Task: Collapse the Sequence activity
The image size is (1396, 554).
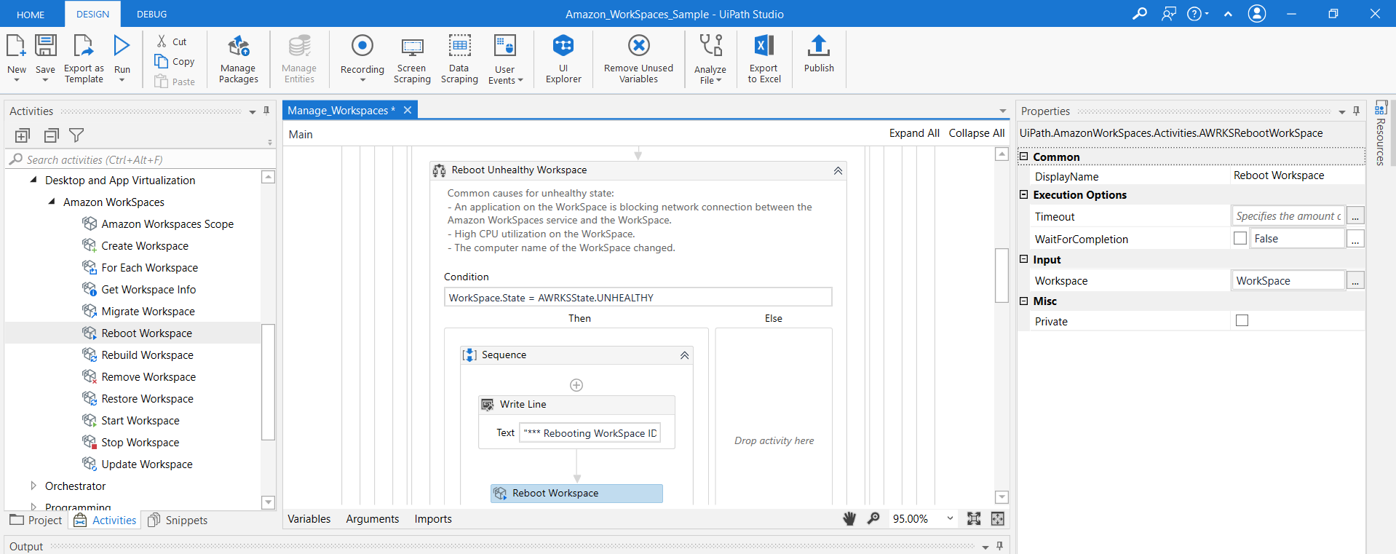Action: click(x=684, y=355)
